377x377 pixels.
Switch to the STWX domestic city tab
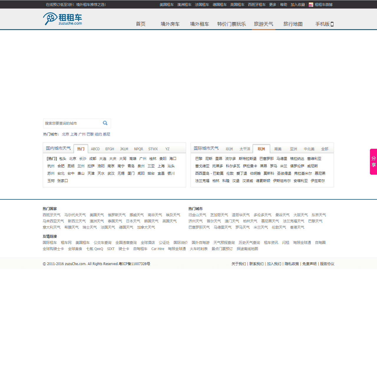153,149
